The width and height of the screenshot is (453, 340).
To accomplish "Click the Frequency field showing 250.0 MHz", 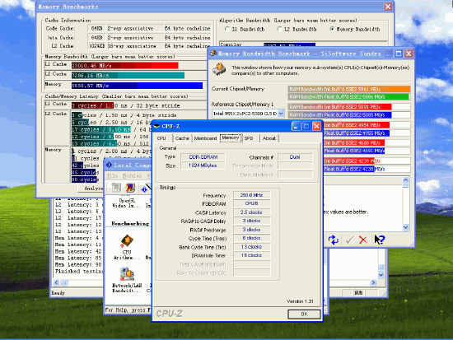I will click(x=252, y=195).
